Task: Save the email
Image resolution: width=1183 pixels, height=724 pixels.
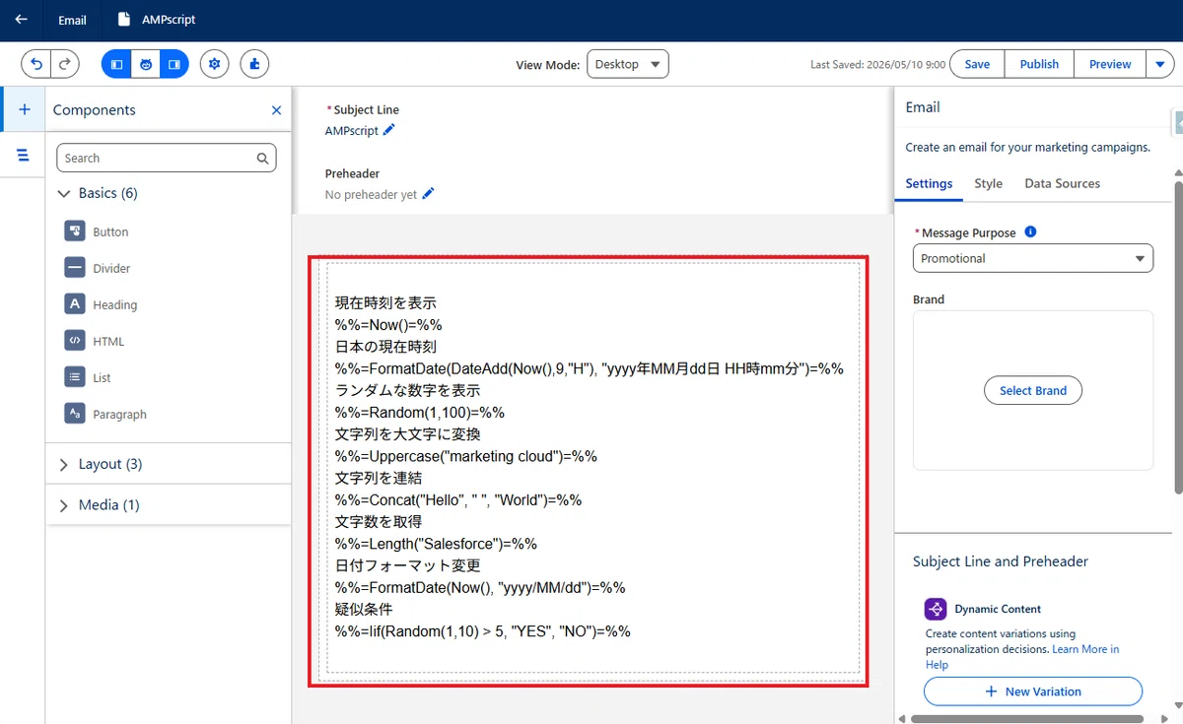Action: point(977,64)
